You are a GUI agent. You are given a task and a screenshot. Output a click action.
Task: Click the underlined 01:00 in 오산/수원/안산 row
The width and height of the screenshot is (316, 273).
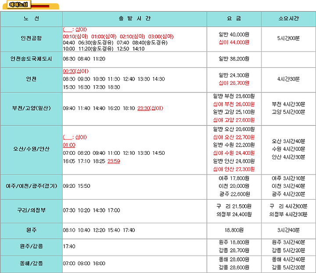tap(69, 145)
